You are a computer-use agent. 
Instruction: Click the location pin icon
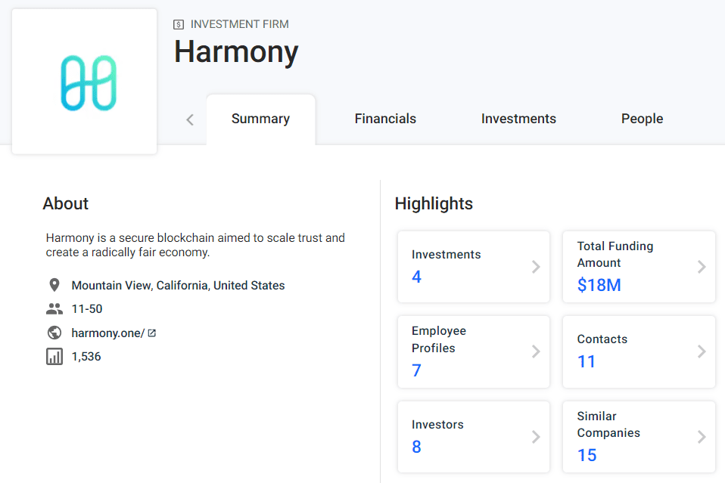click(x=54, y=286)
